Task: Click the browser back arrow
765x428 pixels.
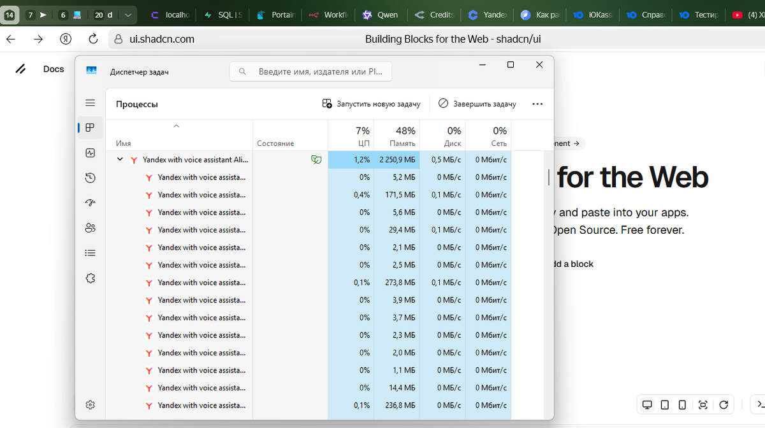Action: pos(11,39)
